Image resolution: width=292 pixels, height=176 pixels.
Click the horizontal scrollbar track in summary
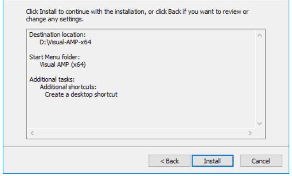(x=141, y=133)
